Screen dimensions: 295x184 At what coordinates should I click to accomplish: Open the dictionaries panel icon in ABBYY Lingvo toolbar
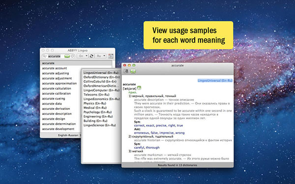pyautogui.click(x=111, y=56)
